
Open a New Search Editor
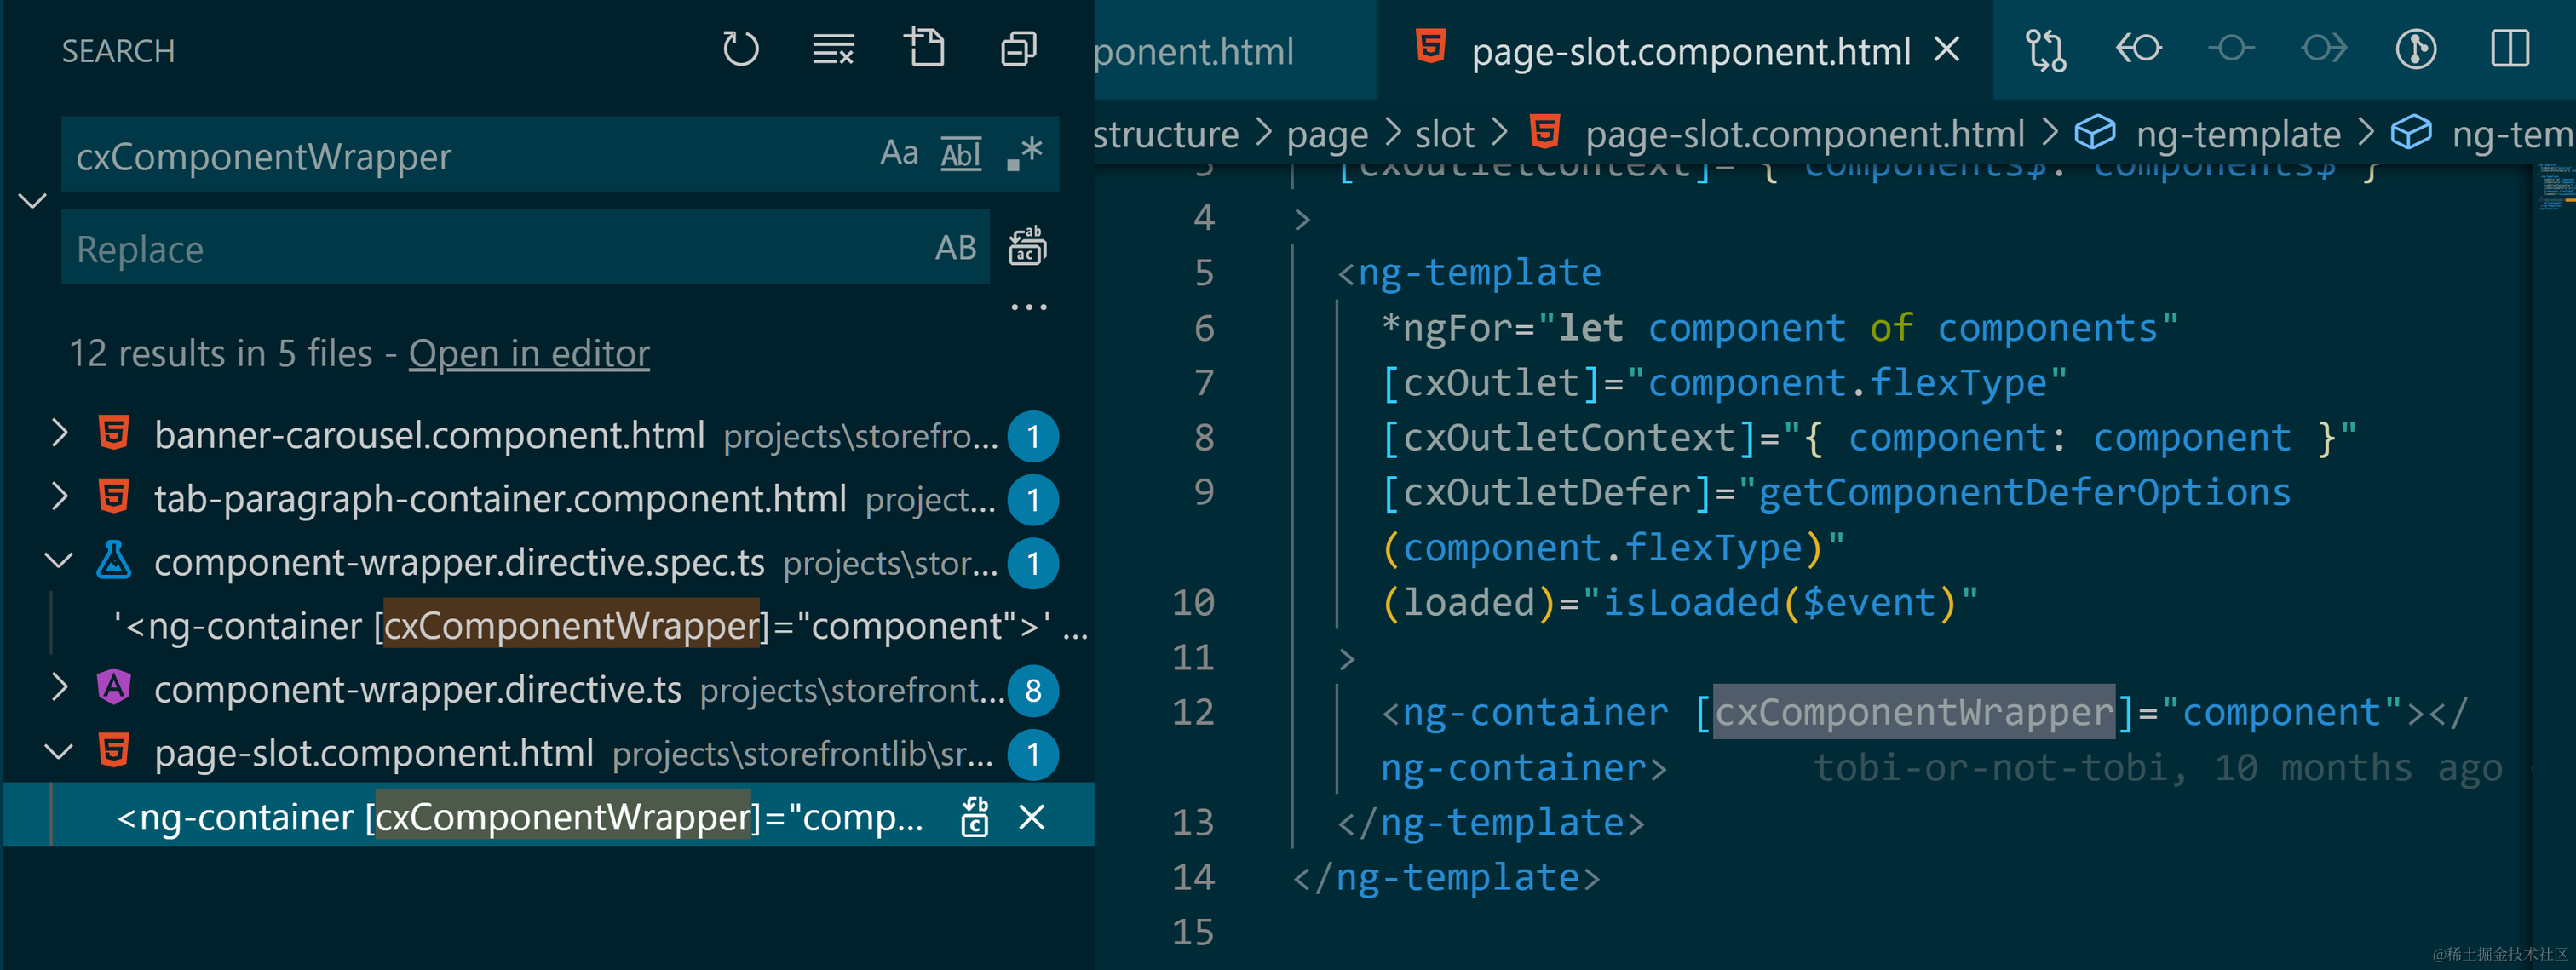pyautogui.click(x=924, y=49)
